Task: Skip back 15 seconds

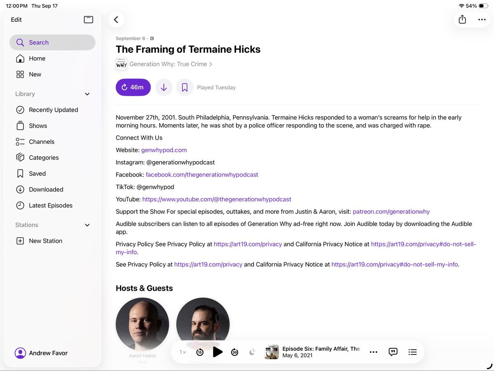Action: (200, 352)
